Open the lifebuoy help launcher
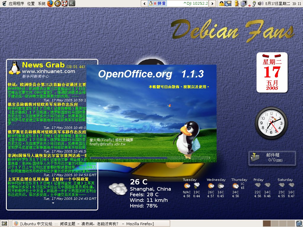Viewport: 303px width, 227px height. coord(65,3)
